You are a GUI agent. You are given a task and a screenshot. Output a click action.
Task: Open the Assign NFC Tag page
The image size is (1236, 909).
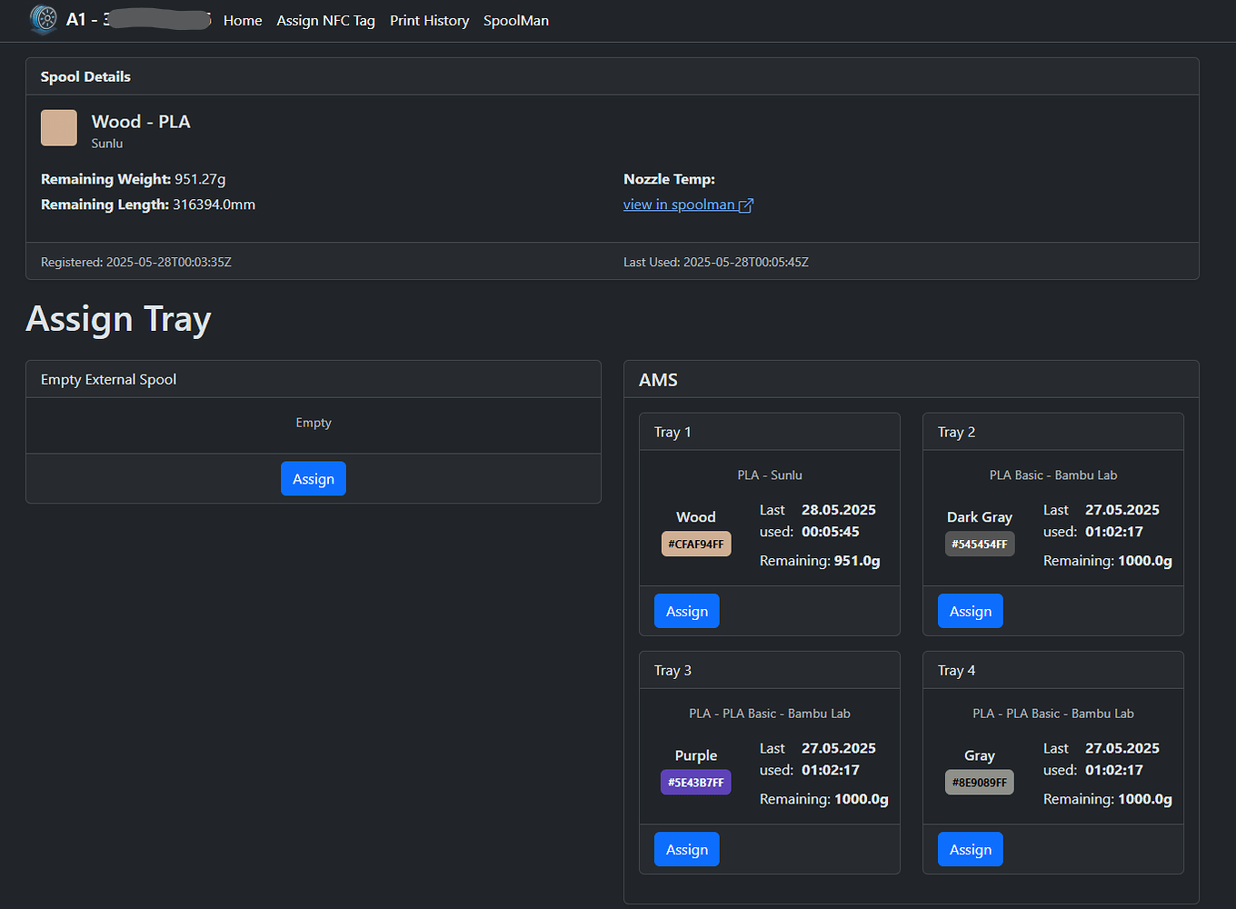(x=325, y=20)
